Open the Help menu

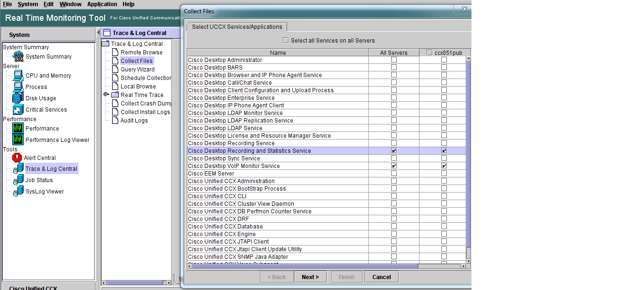click(129, 4)
